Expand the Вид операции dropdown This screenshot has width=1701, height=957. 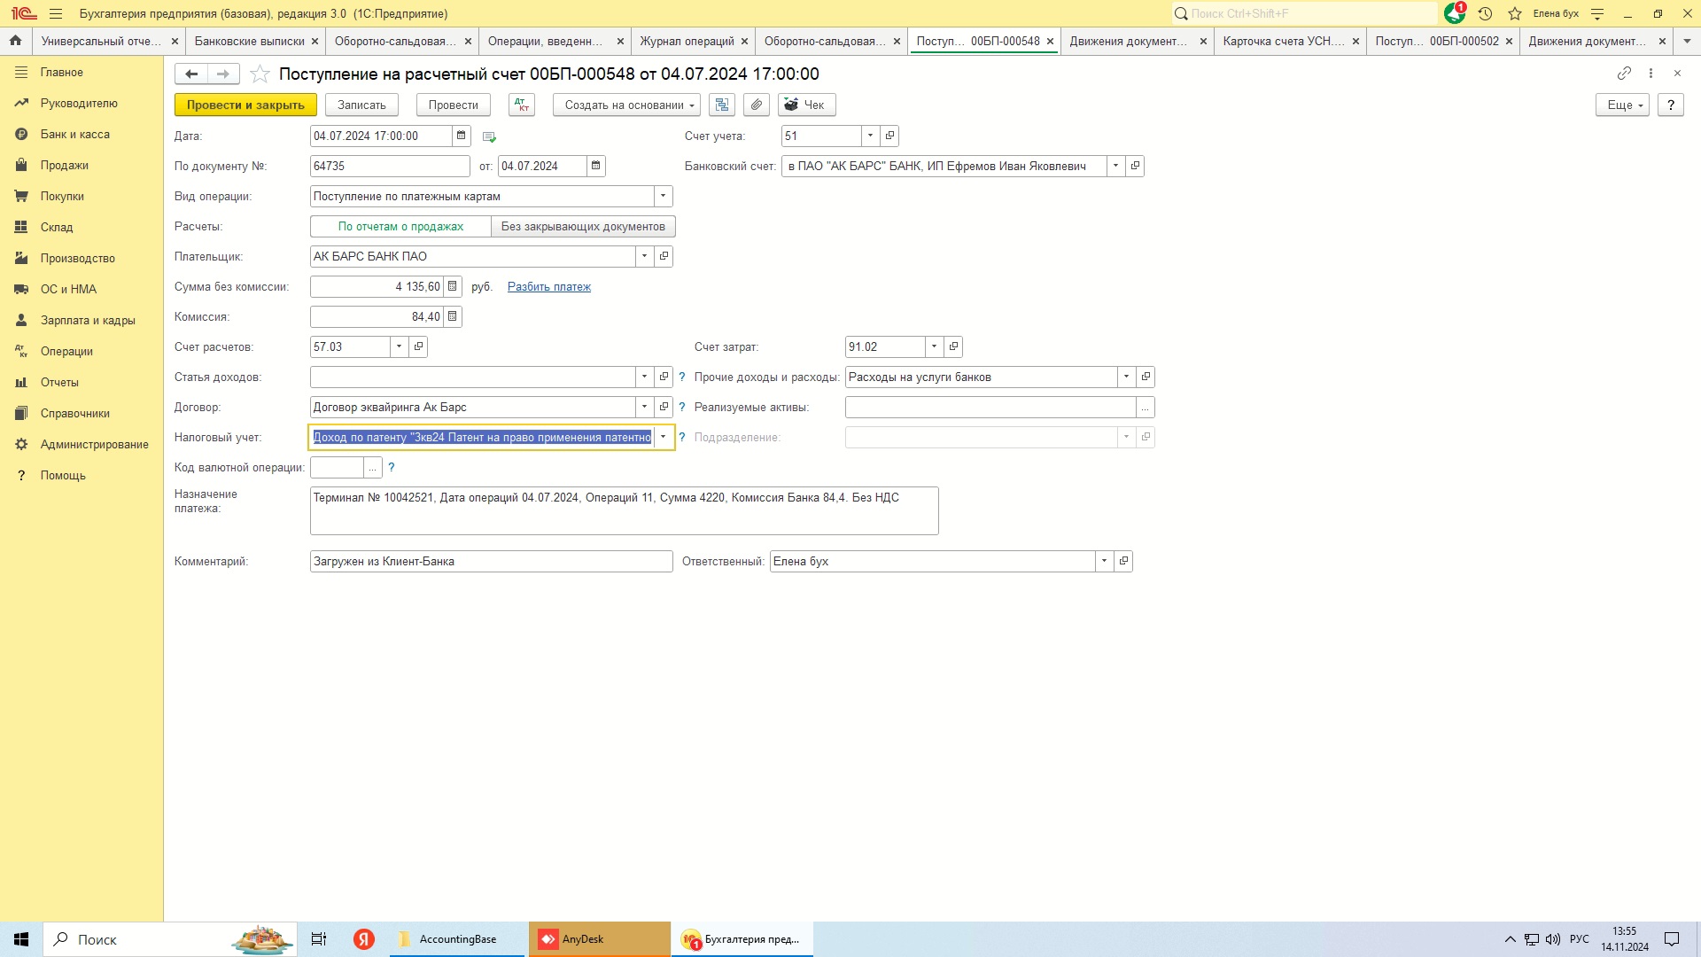pyautogui.click(x=663, y=196)
